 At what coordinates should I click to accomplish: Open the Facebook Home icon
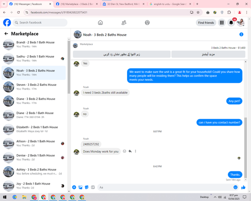100,23
